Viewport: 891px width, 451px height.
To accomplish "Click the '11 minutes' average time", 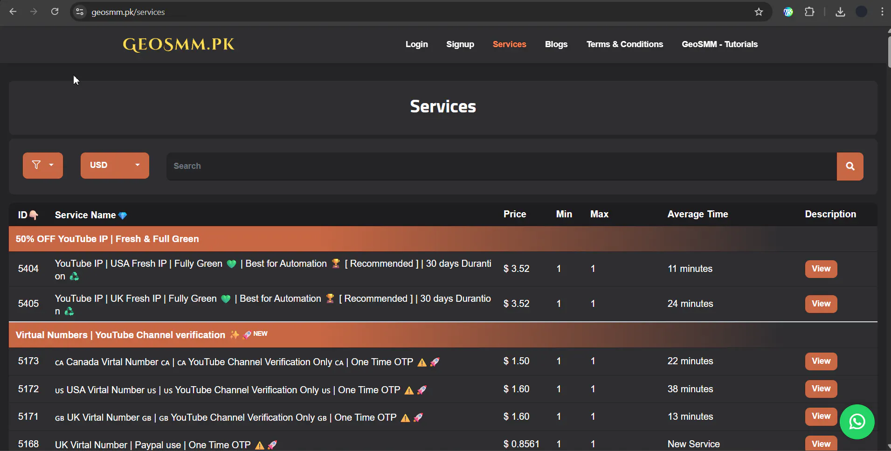I will coord(690,269).
